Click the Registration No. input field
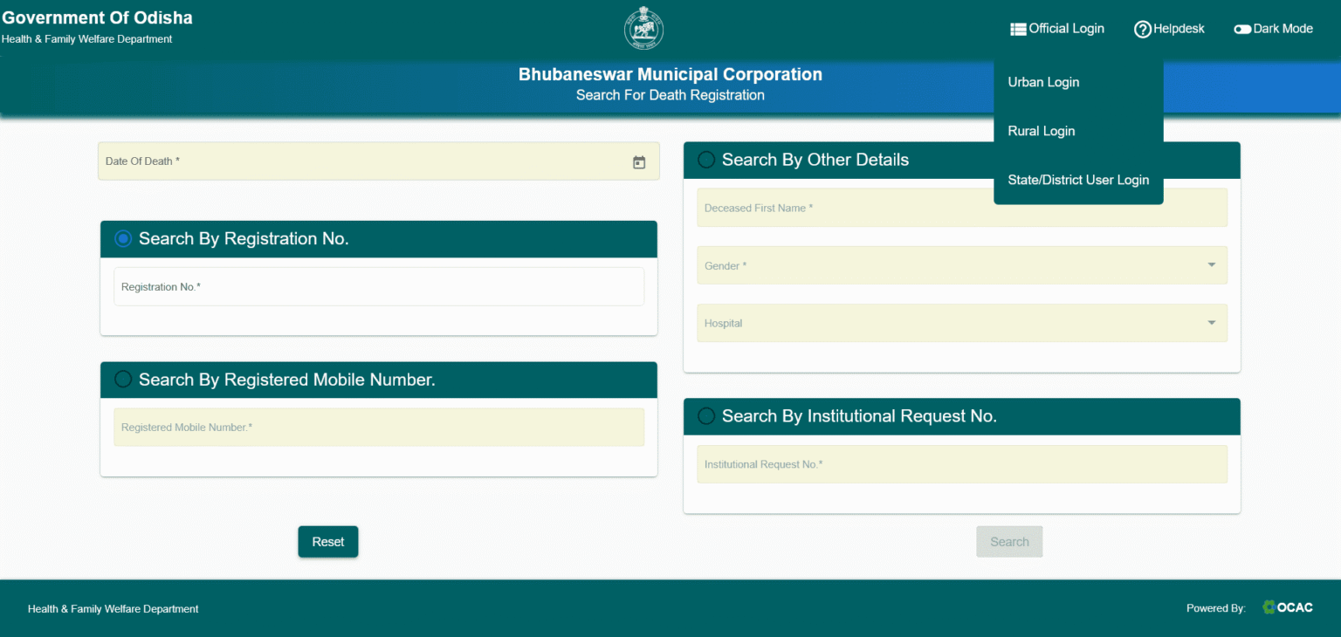The image size is (1341, 637). [379, 287]
